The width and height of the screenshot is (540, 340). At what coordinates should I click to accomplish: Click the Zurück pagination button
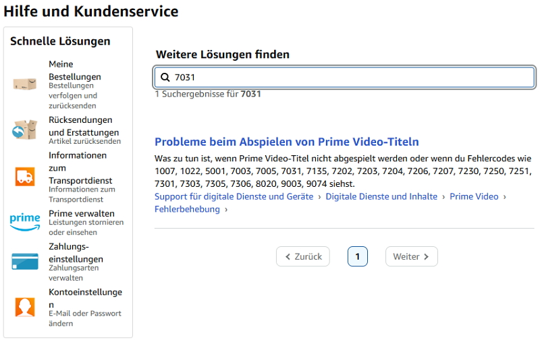pos(302,256)
